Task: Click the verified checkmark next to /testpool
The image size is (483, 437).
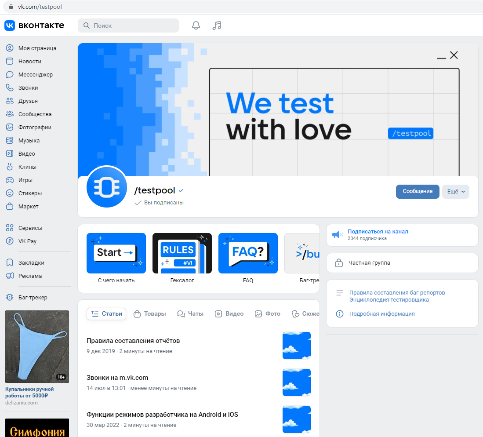Action: click(x=181, y=191)
